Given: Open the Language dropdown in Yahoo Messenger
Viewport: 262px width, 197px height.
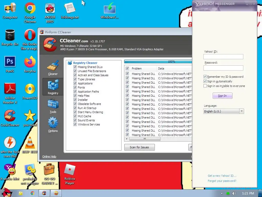Looking at the screenshot, I should tap(224, 111).
